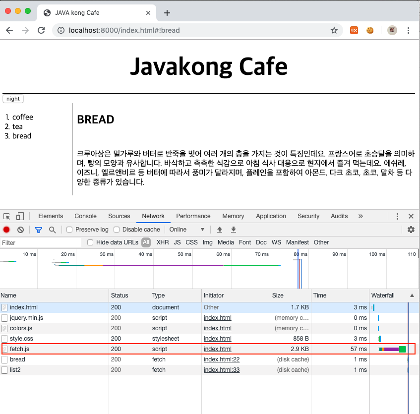Activate the DevTools inspect element picker
The height and width of the screenshot is (414, 420).
click(7, 216)
